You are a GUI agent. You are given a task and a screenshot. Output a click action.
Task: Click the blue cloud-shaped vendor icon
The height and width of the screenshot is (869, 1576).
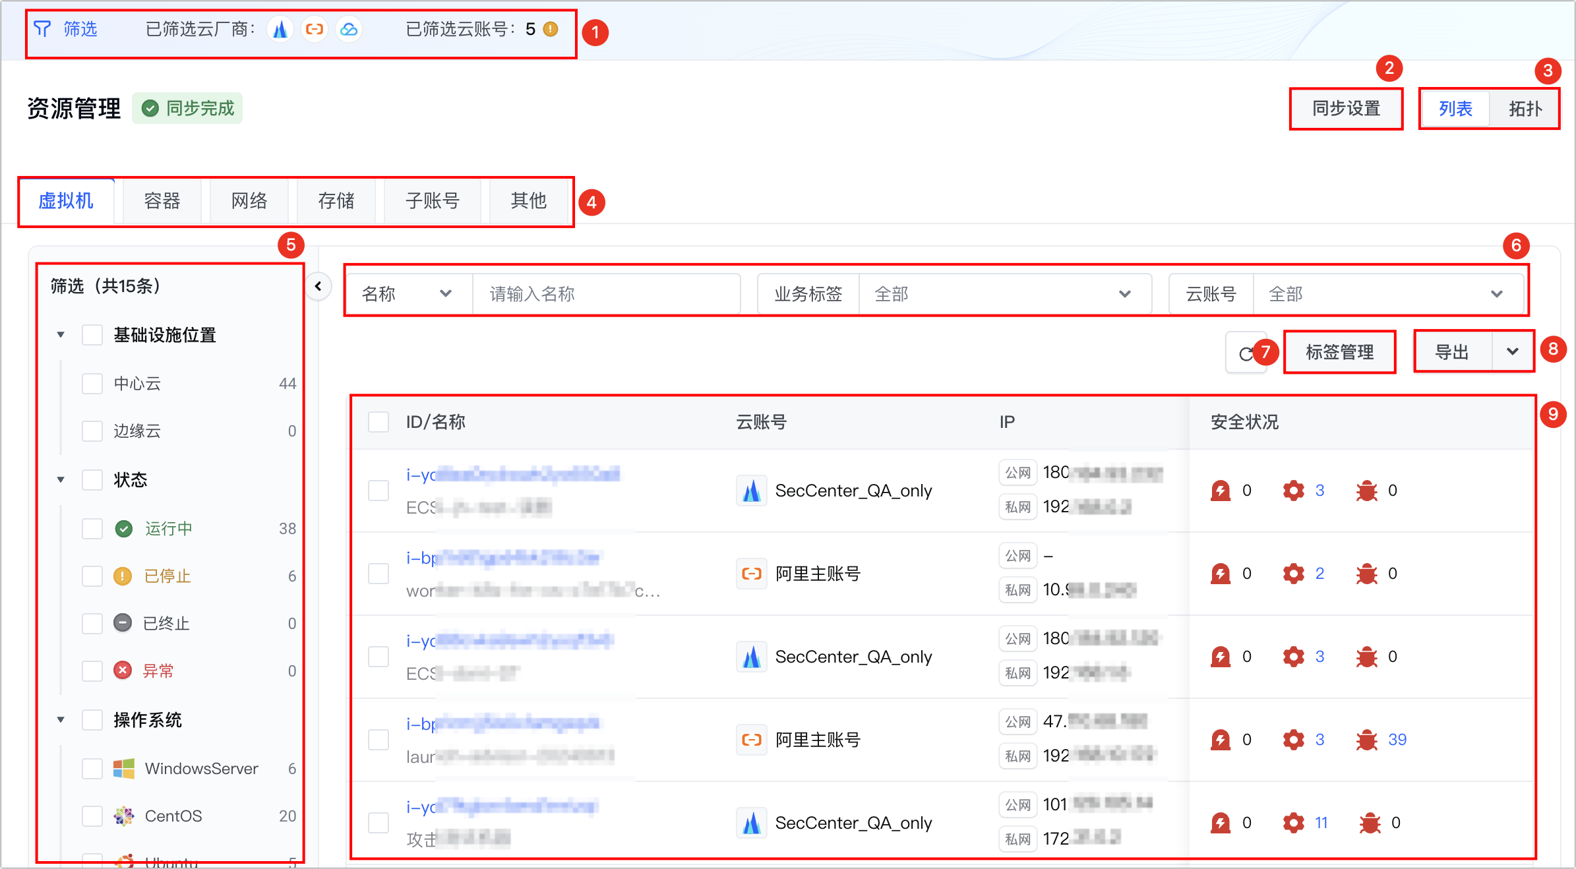tap(349, 29)
